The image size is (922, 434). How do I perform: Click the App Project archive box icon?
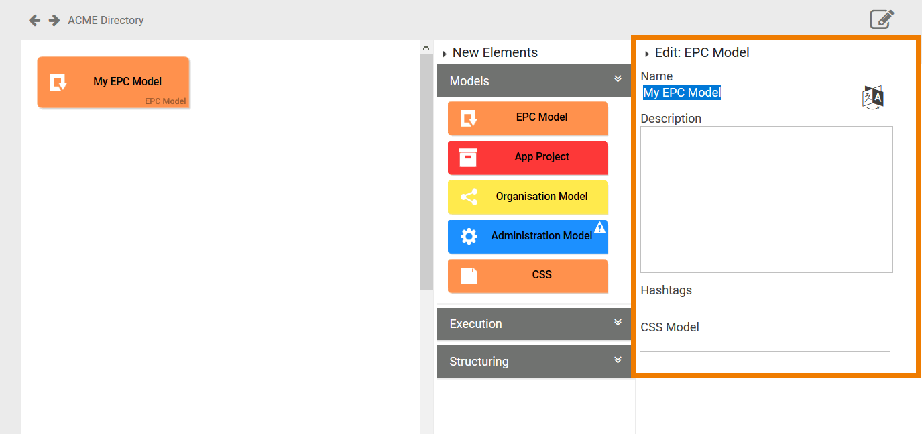(x=468, y=158)
